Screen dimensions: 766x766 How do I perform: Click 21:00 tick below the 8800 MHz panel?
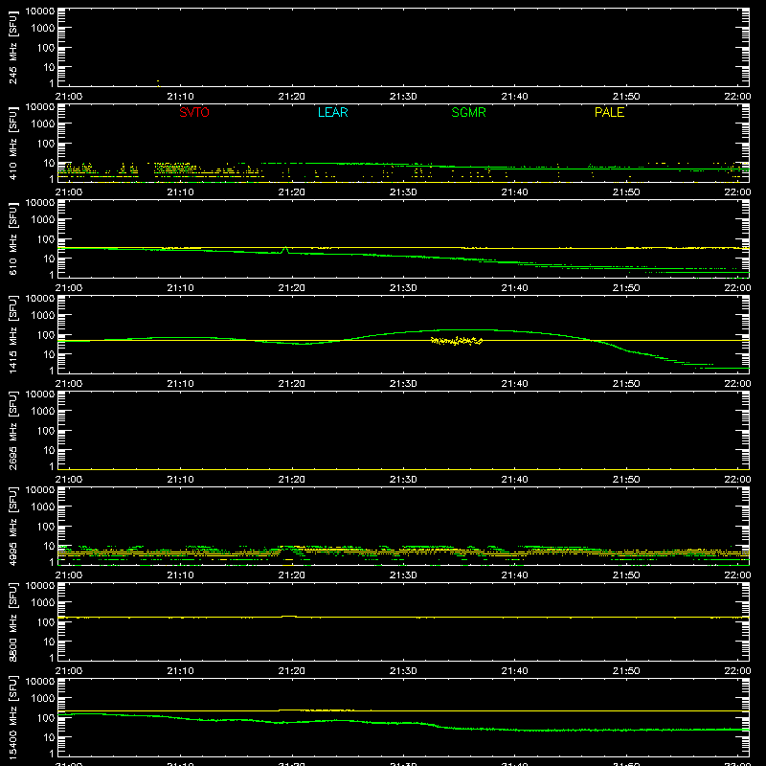coord(69,671)
